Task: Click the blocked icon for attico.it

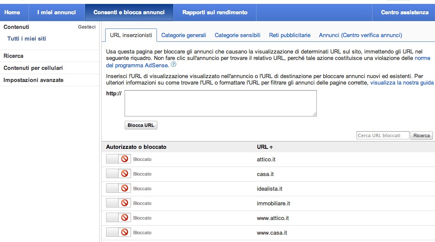Action: (125, 159)
